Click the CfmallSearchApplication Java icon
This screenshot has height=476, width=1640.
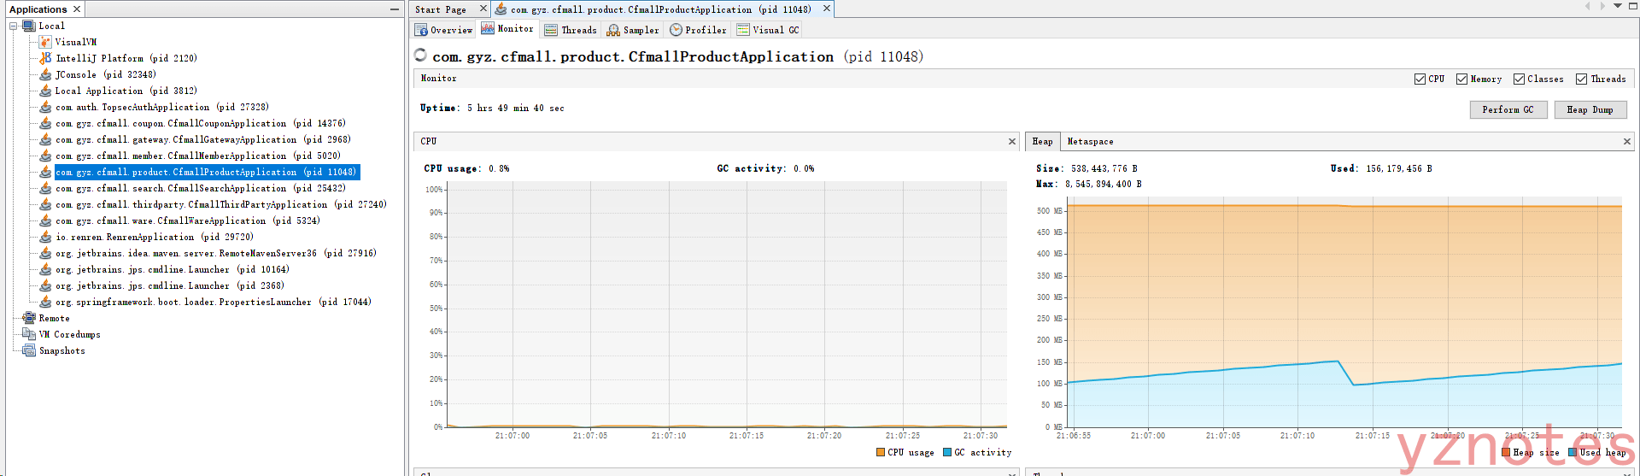(x=45, y=188)
